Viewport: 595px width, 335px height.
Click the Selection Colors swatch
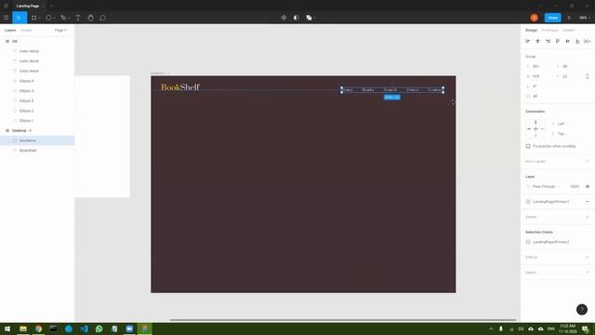click(528, 242)
